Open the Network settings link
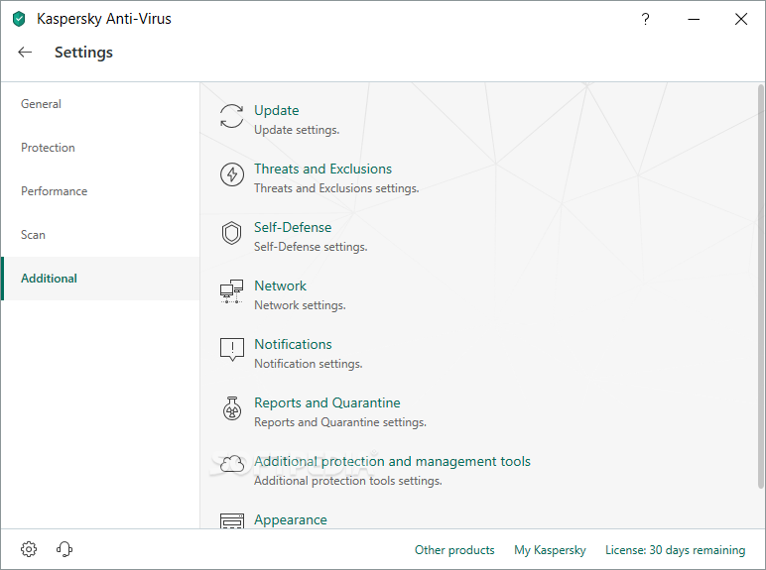The image size is (766, 570). point(281,285)
